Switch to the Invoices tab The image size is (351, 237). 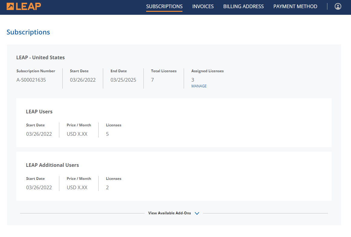pyautogui.click(x=203, y=6)
